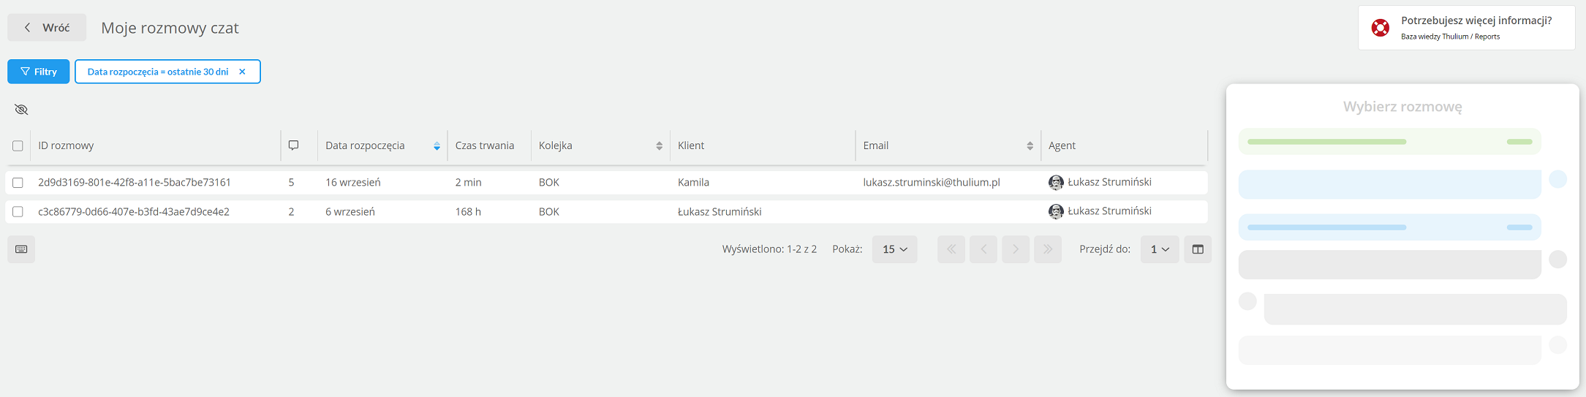Go to the last page with the double-right arrow

click(1048, 249)
